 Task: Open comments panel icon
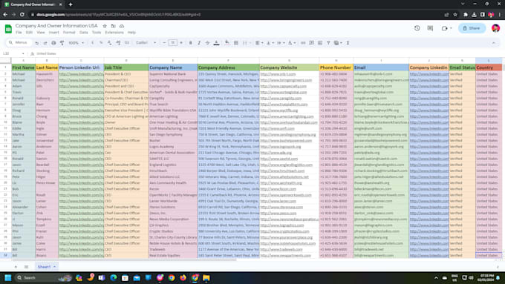click(430, 28)
